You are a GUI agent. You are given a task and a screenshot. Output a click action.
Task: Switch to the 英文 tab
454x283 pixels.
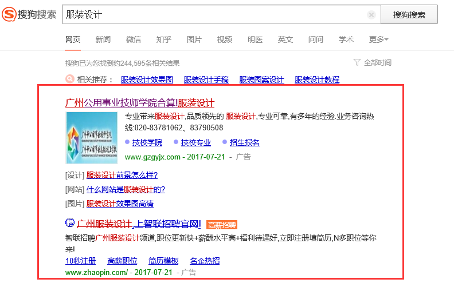point(285,39)
